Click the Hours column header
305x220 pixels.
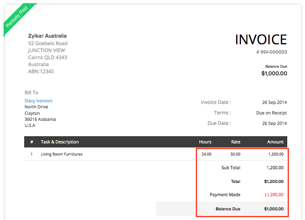point(205,142)
